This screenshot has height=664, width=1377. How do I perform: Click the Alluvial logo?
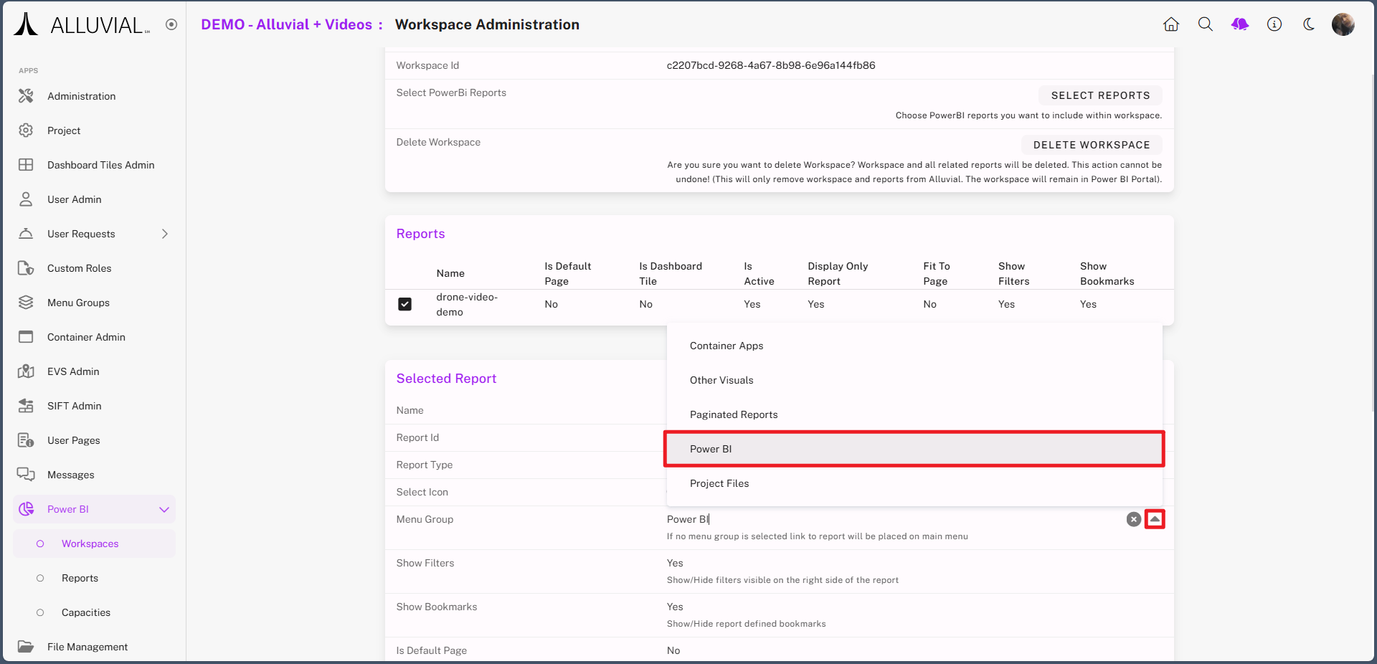pos(82,24)
